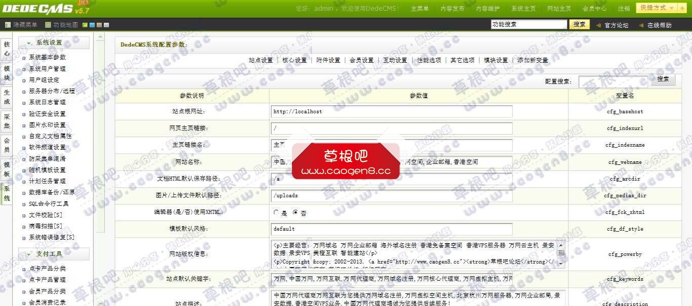
Task: Select 否 radio for editor XHTML
Action: point(296,212)
